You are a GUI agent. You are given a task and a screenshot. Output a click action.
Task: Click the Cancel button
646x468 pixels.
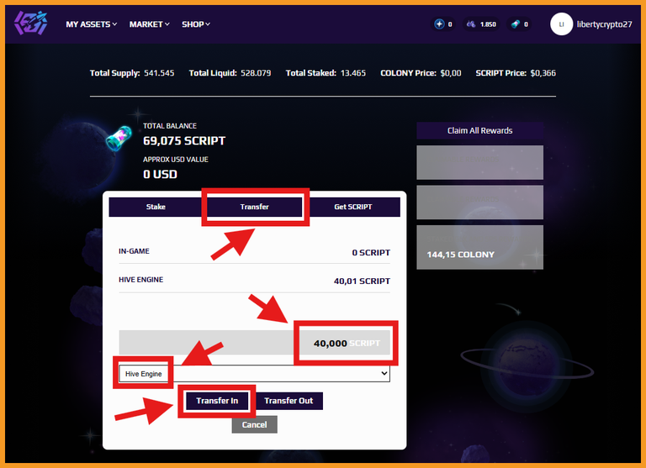pyautogui.click(x=254, y=424)
